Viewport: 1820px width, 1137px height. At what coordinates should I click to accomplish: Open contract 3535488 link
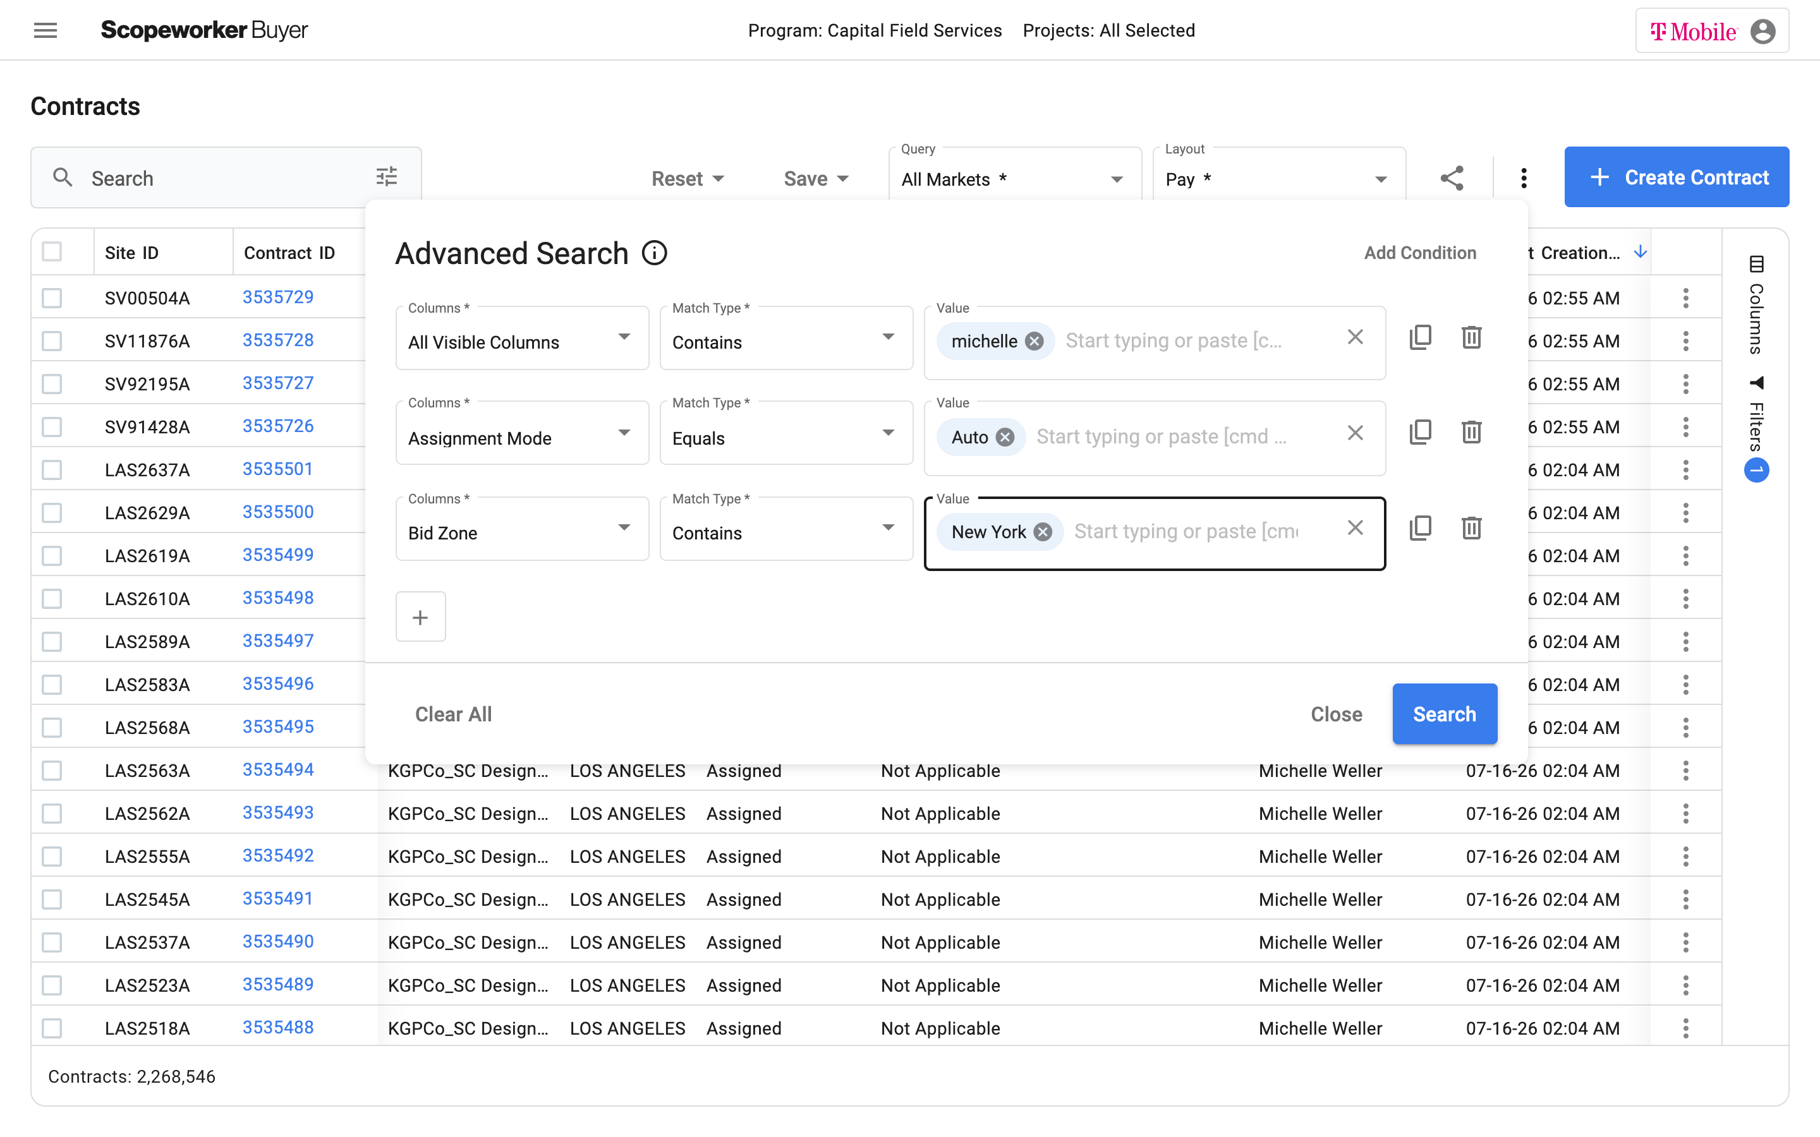pyautogui.click(x=277, y=1027)
